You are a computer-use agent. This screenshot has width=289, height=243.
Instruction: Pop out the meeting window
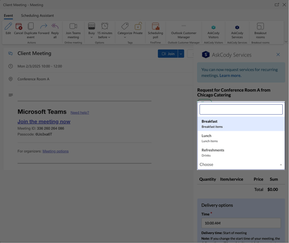pyautogui.click(x=277, y=5)
